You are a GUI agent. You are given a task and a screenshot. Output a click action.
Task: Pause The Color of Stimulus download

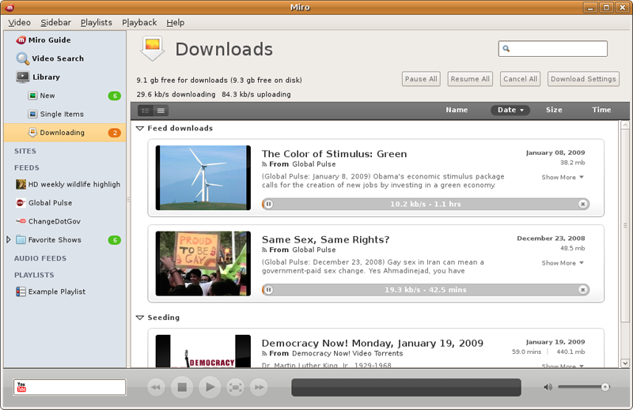(x=269, y=204)
